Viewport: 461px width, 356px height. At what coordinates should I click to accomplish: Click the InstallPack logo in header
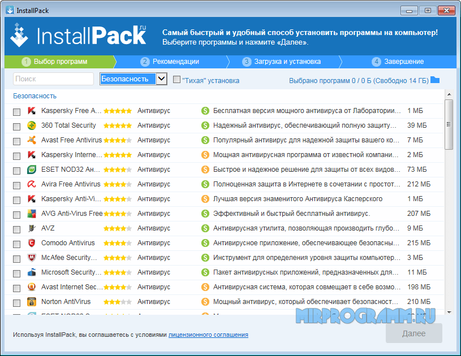(79, 36)
